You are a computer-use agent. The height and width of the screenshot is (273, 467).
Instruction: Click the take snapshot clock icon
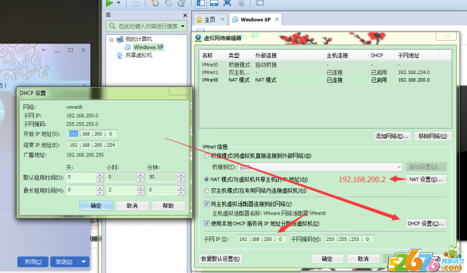(155, 3)
